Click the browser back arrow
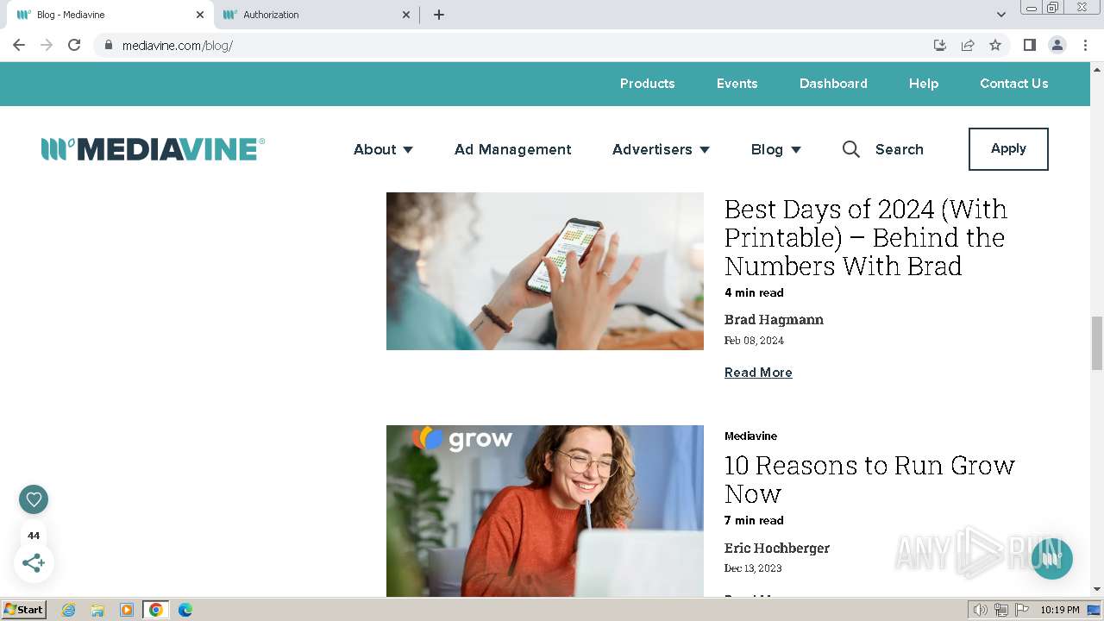 click(x=19, y=45)
